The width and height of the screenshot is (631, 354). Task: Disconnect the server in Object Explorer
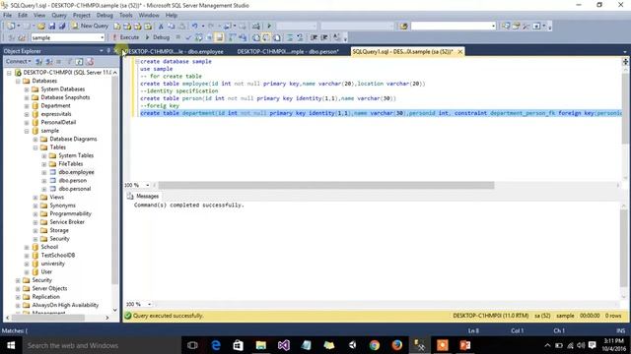coord(48,61)
